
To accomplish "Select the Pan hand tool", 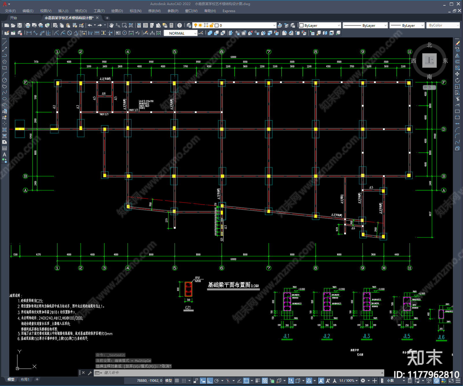I will 111,25.
